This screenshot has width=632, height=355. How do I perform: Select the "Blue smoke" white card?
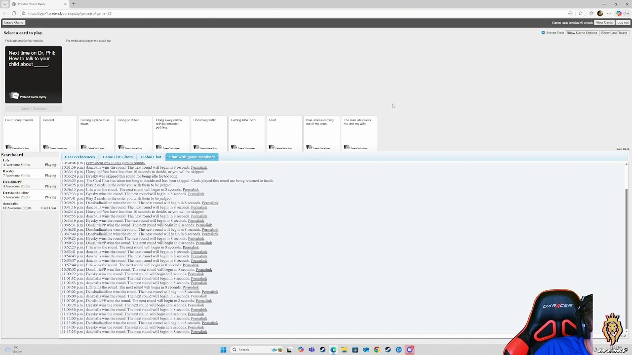pyautogui.click(x=321, y=133)
